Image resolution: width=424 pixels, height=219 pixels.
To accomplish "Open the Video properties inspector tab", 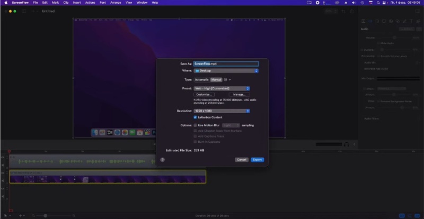I will click(363, 21).
